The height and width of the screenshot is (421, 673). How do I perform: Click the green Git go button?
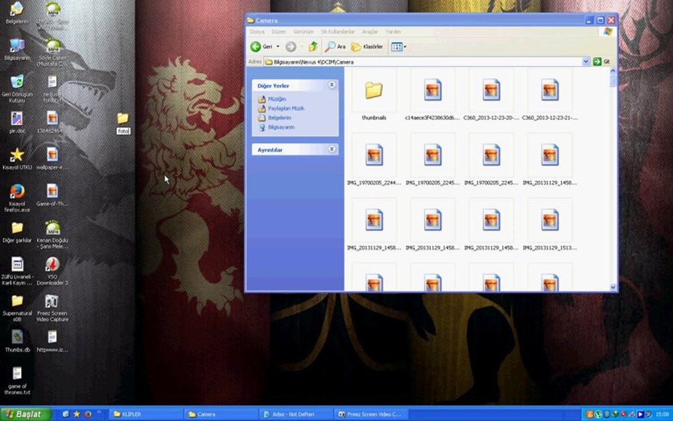[x=602, y=62]
